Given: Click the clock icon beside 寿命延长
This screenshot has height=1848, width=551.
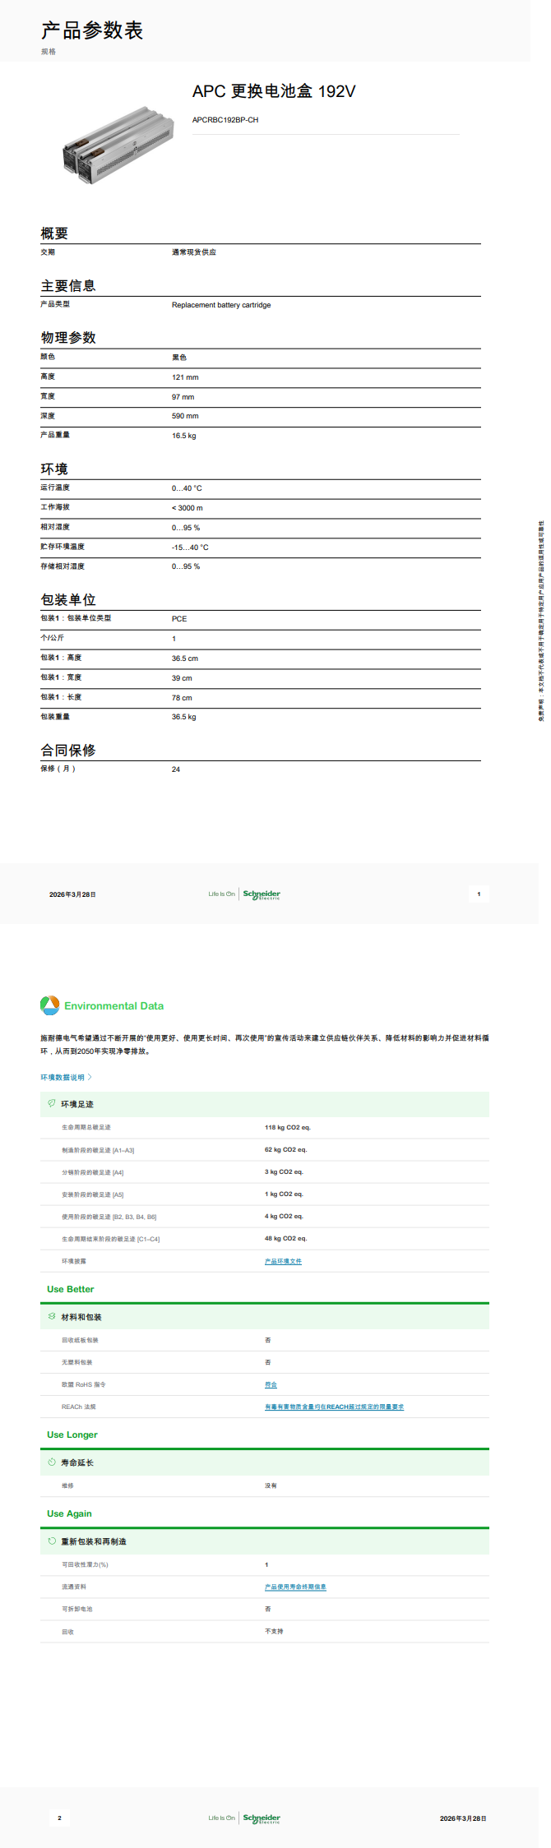Looking at the screenshot, I should coord(52,1462).
